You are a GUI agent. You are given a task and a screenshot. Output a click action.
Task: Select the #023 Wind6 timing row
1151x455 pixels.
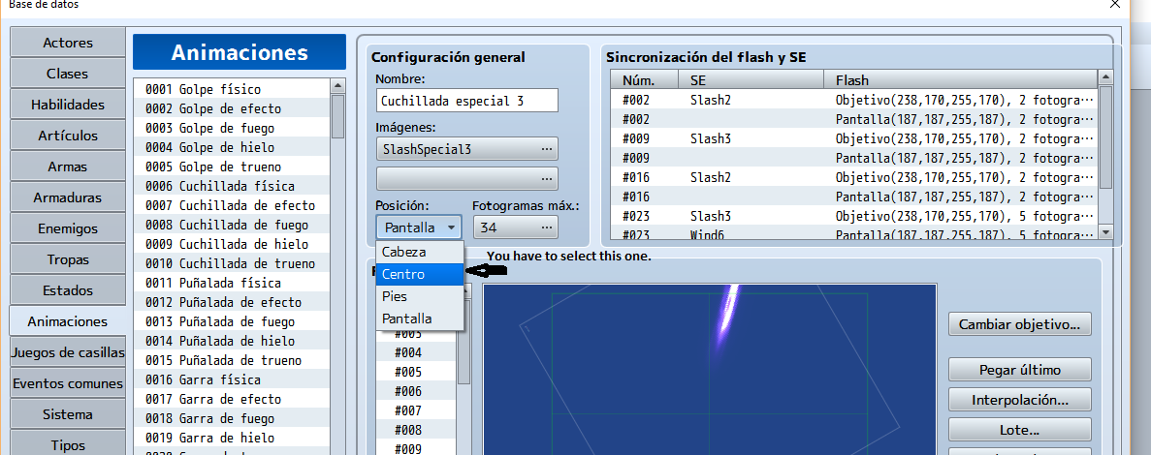pos(854,233)
